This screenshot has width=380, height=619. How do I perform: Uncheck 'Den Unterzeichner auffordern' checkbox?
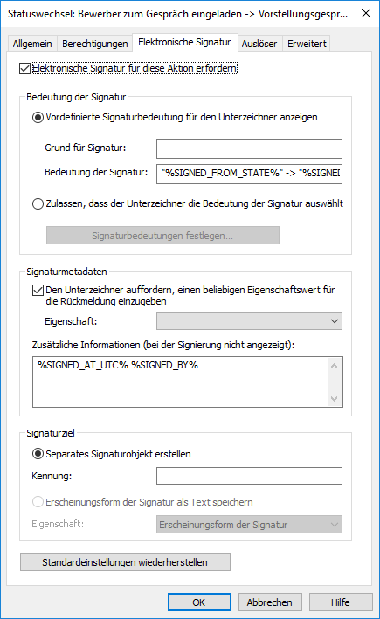pyautogui.click(x=38, y=290)
